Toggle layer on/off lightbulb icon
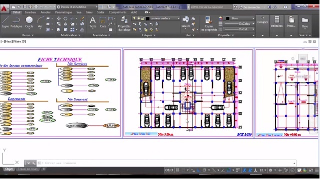The height and width of the screenshot is (179, 320). pos(134,18)
